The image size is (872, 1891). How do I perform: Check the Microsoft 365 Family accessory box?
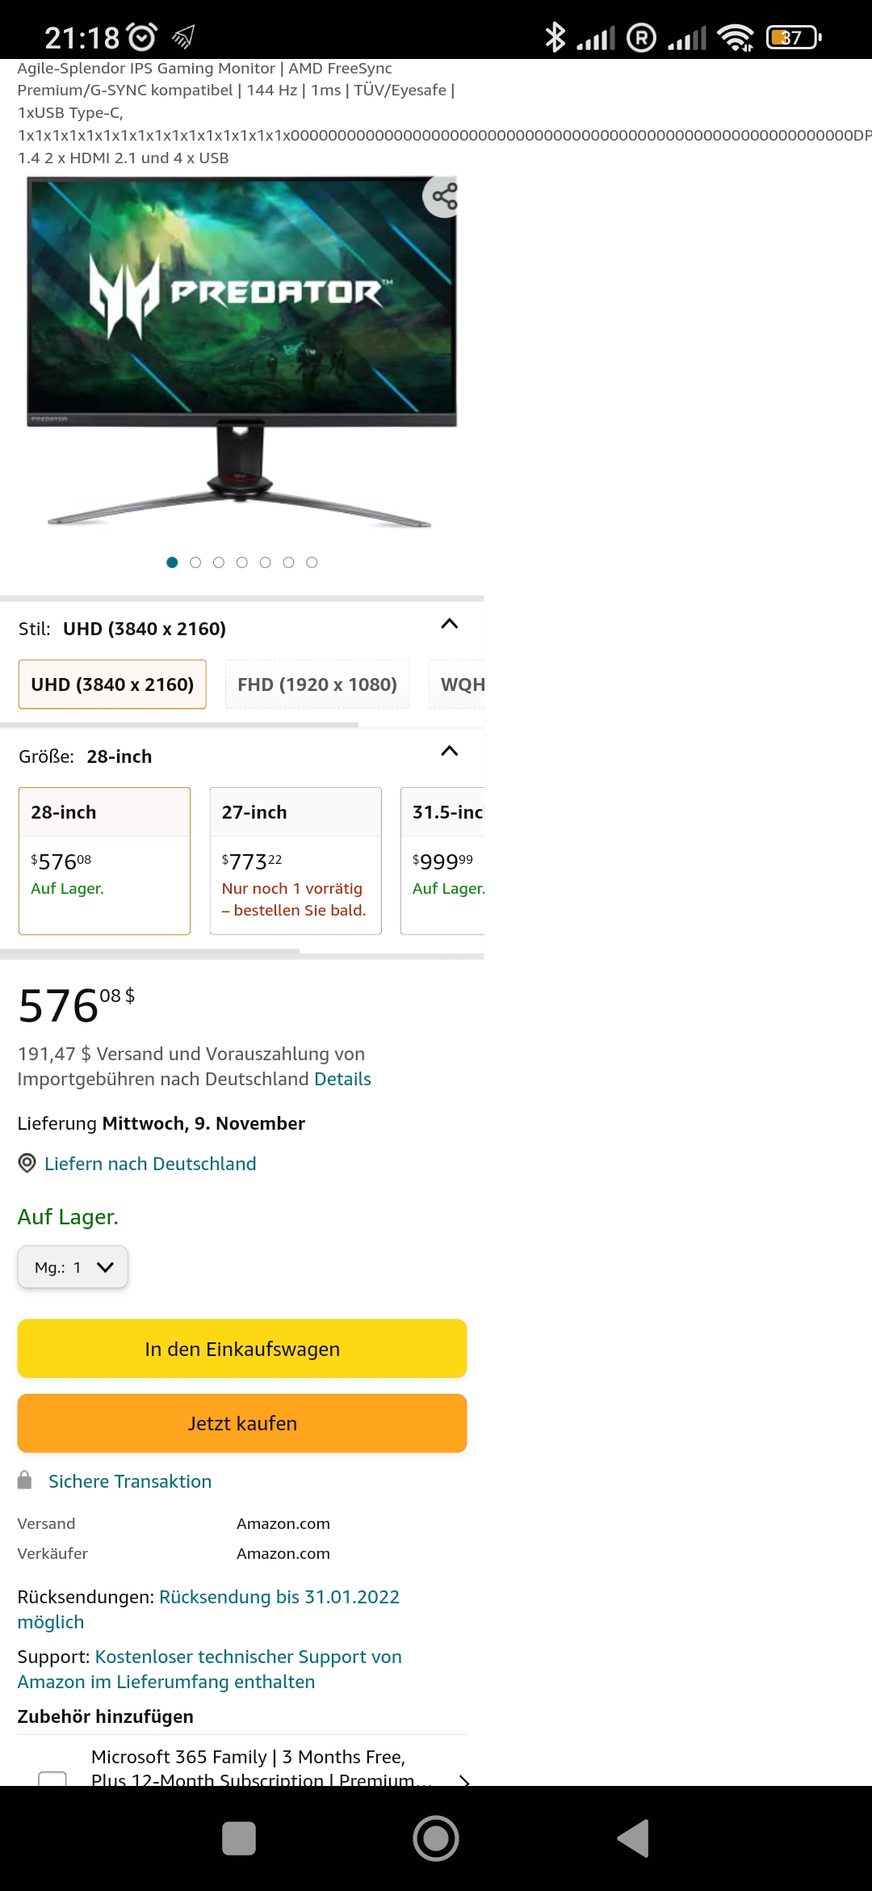coord(52,1778)
